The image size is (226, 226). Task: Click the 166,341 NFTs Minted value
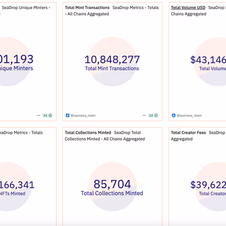17,185
